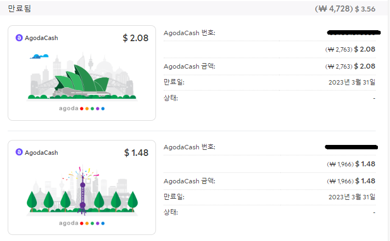This screenshot has height=241, width=390.
Task: Click AgodaCash 금액 label in $1.48 details
Action: click(190, 181)
